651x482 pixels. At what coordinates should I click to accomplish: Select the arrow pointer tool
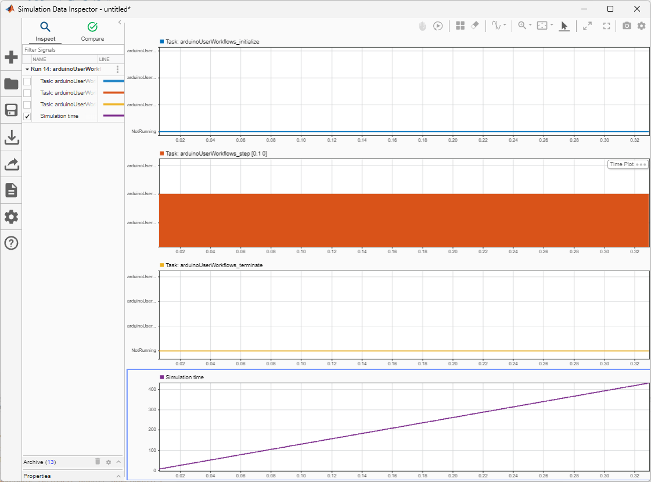pos(564,26)
